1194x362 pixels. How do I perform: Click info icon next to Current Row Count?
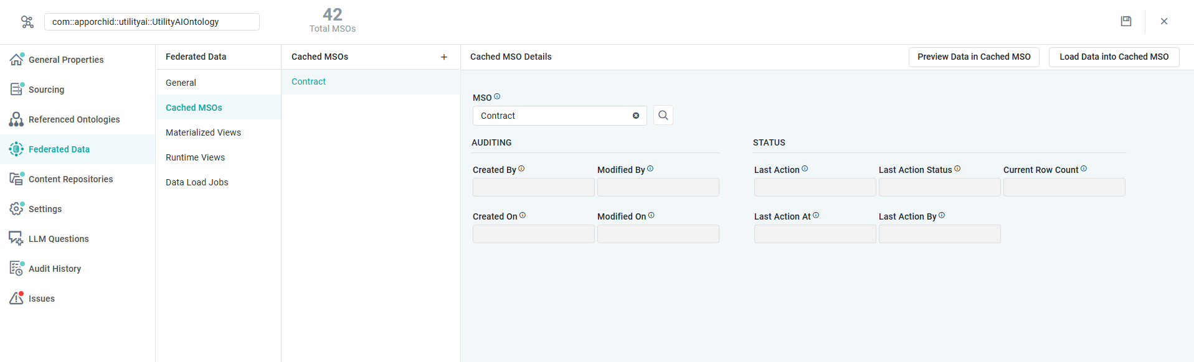pos(1084,169)
